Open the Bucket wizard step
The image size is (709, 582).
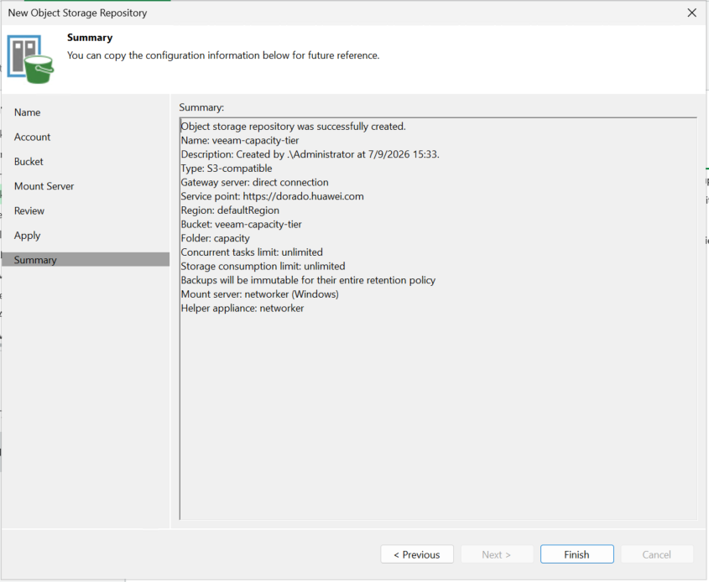[29, 161]
